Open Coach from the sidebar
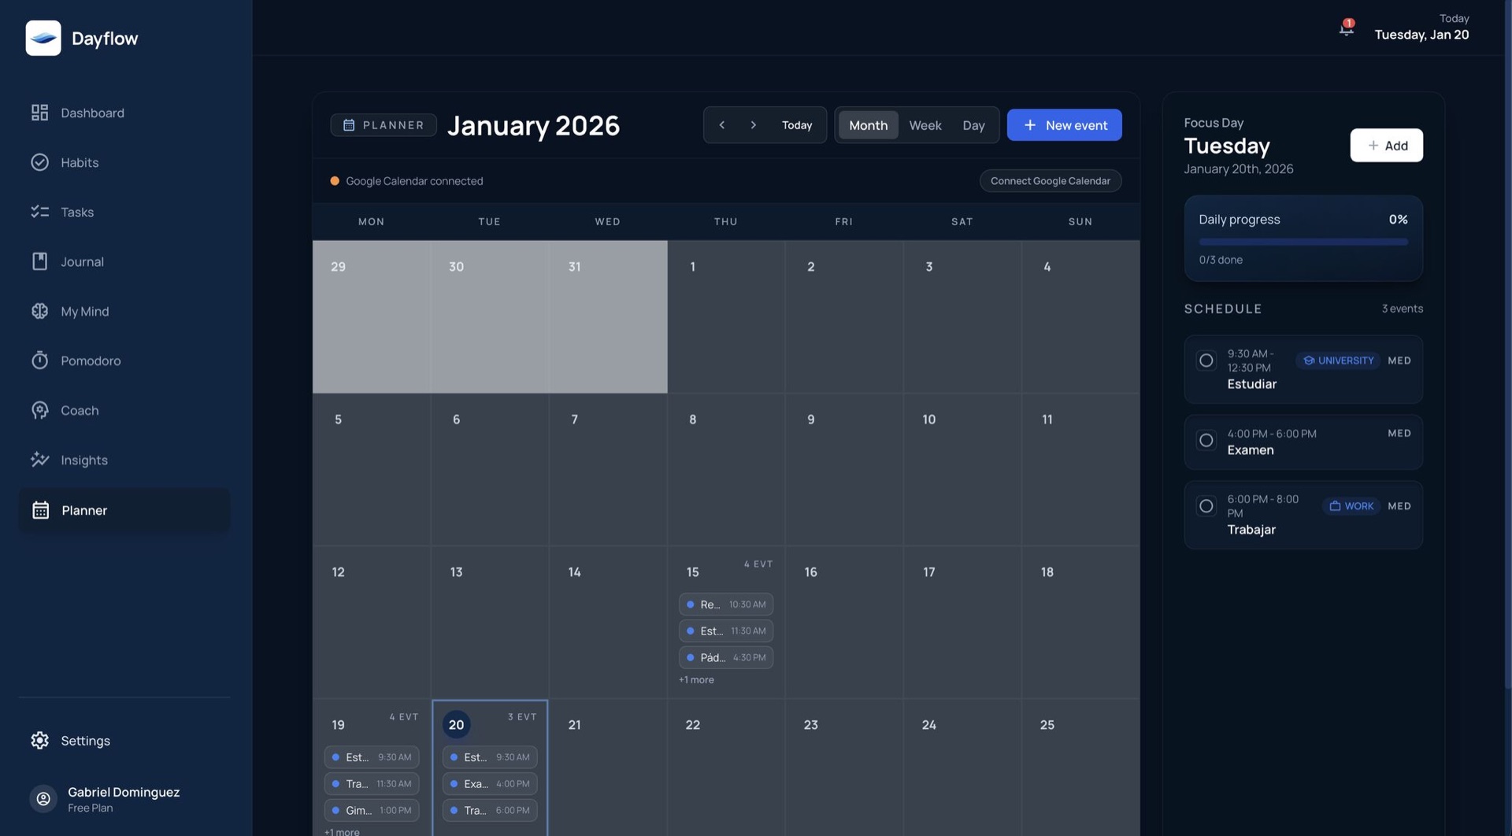Screen dimensions: 1512x836 coord(124,410)
